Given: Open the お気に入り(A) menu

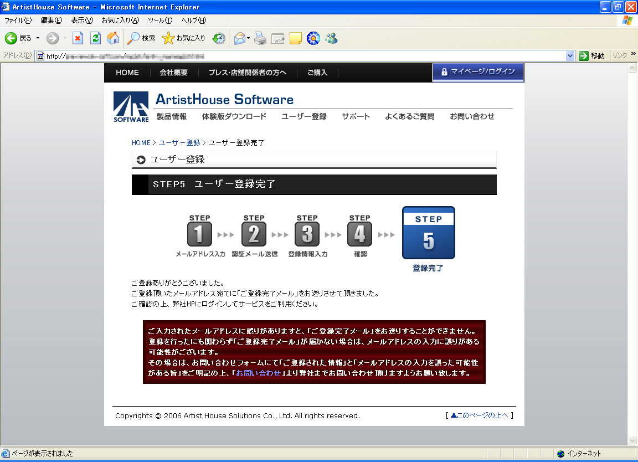Looking at the screenshot, I should (120, 20).
